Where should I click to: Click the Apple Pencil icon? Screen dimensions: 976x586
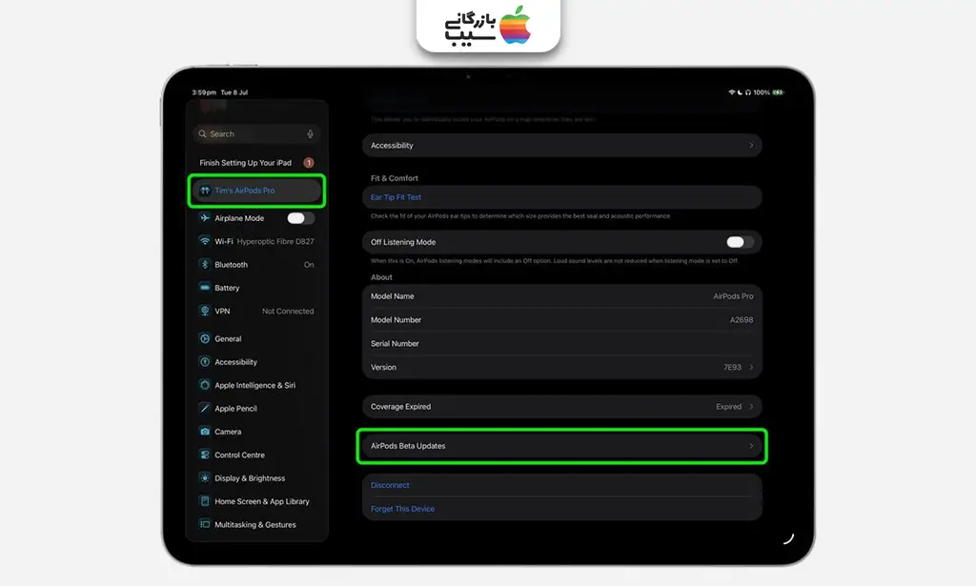coord(205,408)
